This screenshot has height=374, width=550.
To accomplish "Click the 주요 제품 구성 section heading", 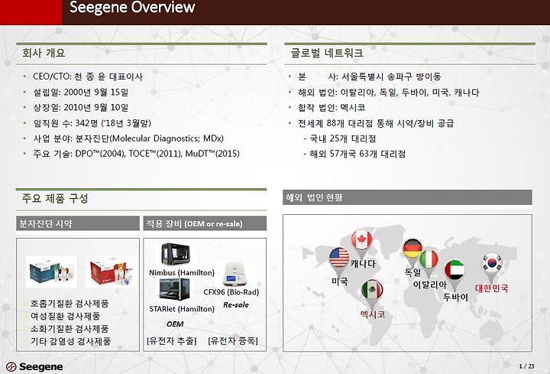I will [55, 198].
